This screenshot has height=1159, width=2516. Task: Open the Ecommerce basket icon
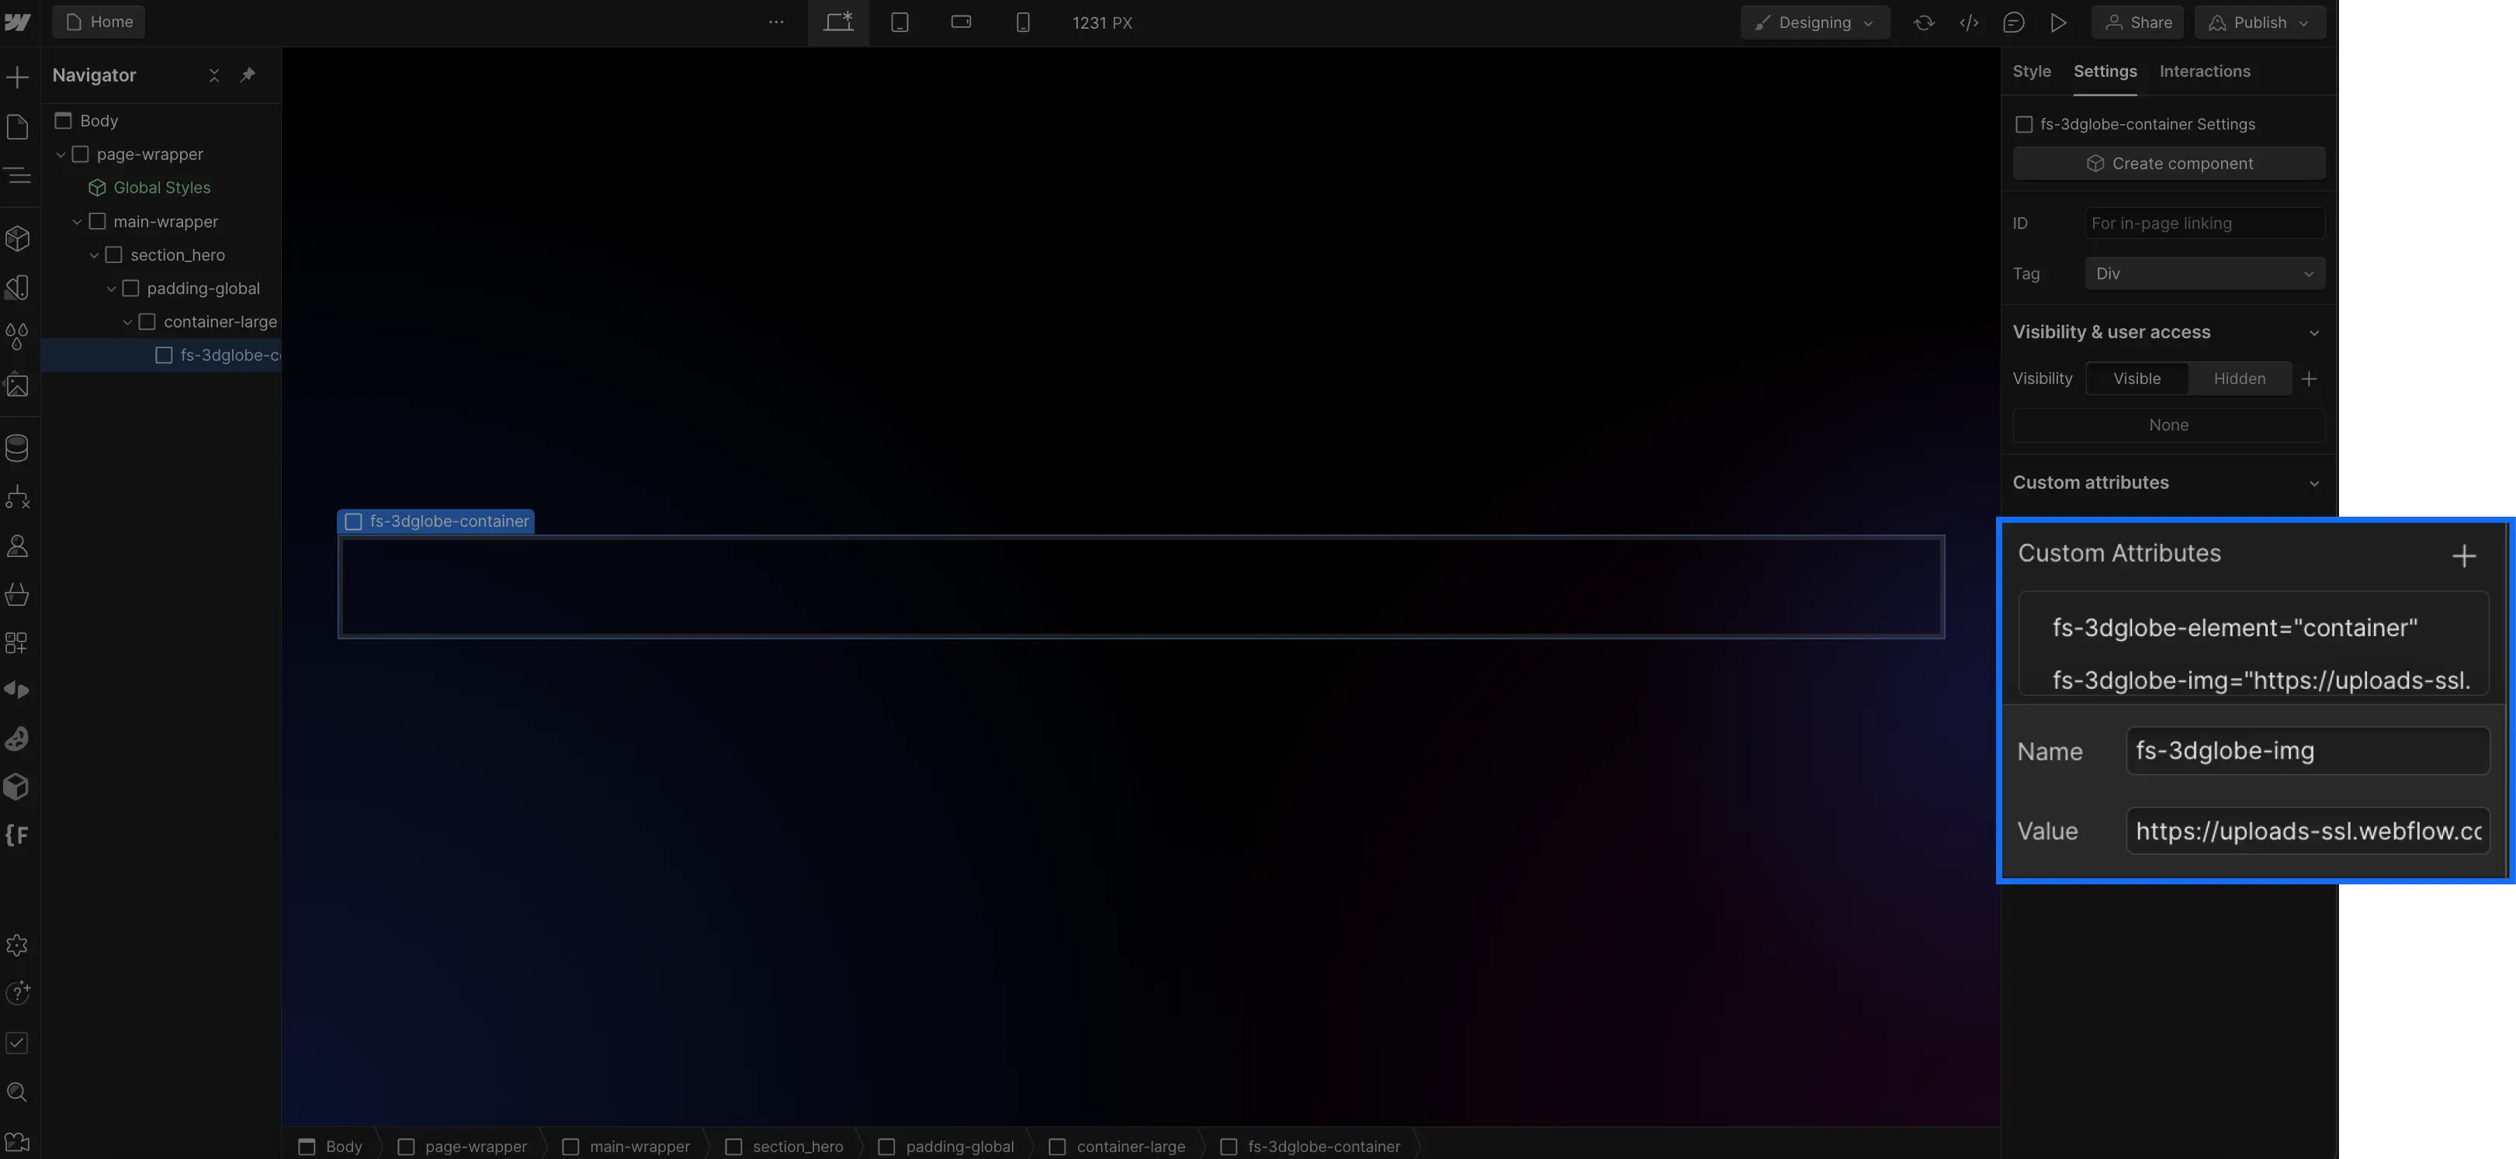coord(18,595)
